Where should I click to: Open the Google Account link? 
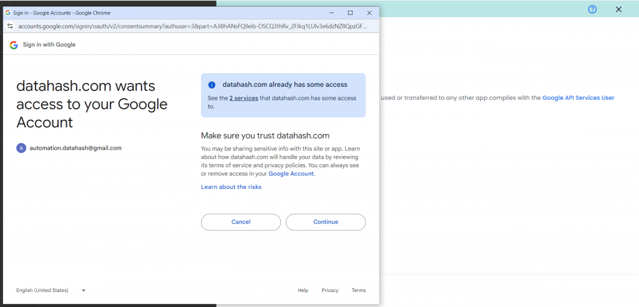tap(291, 173)
